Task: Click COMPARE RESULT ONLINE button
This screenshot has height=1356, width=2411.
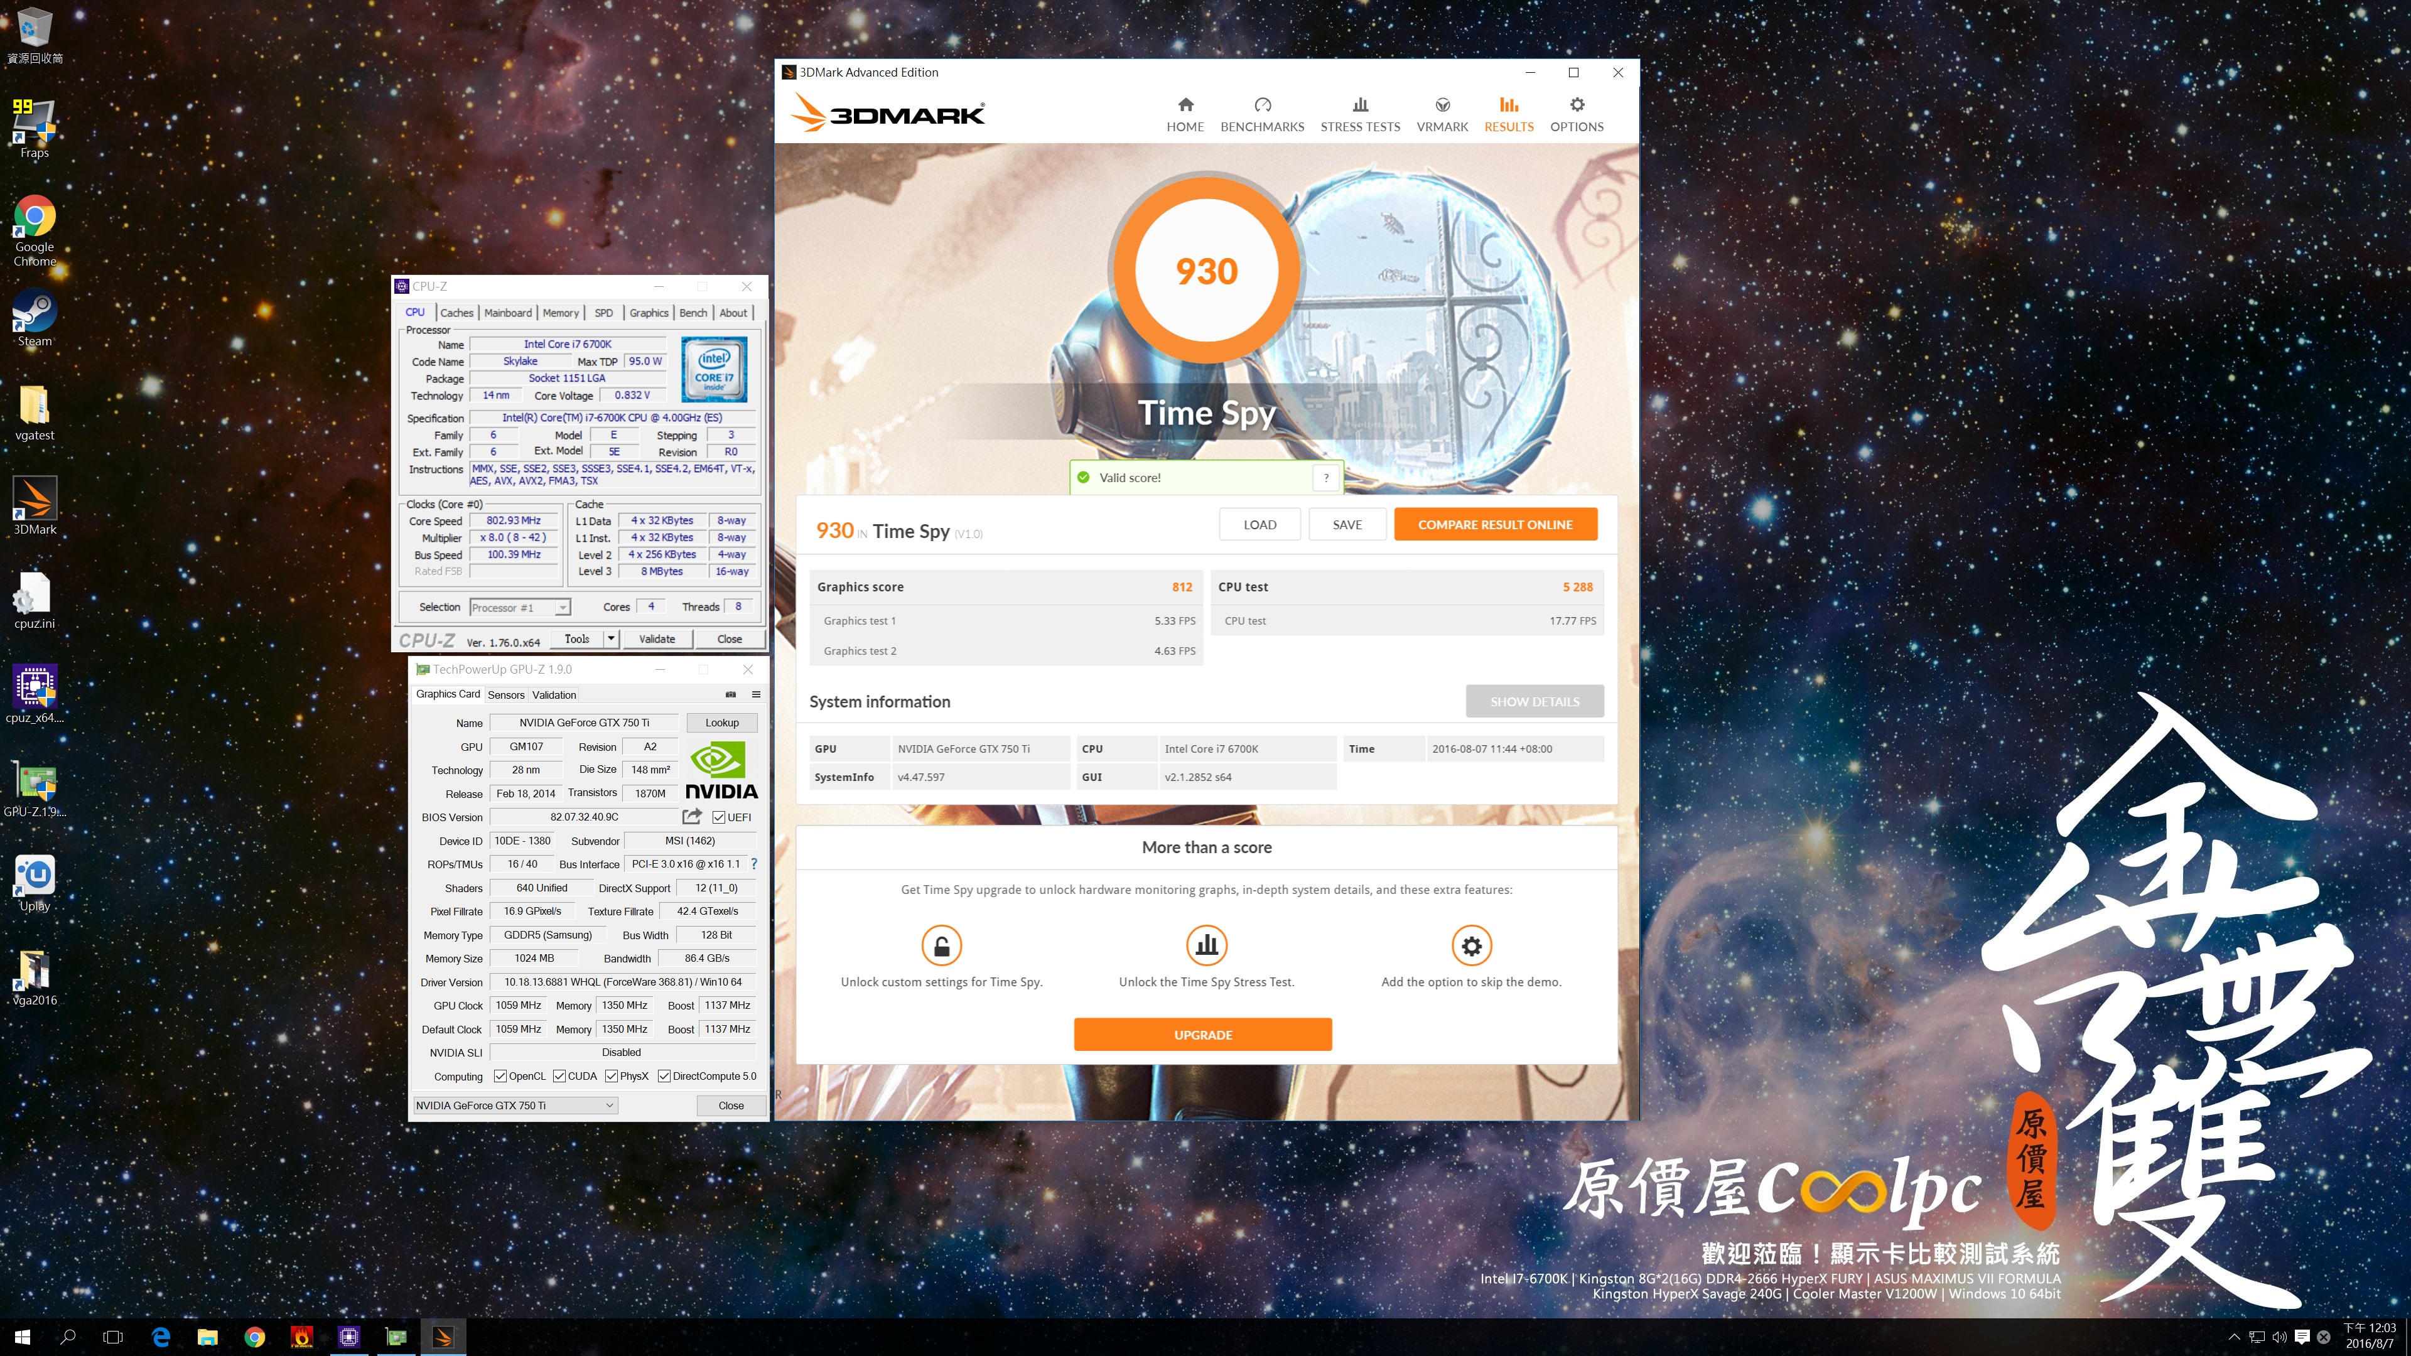Action: click(x=1495, y=524)
